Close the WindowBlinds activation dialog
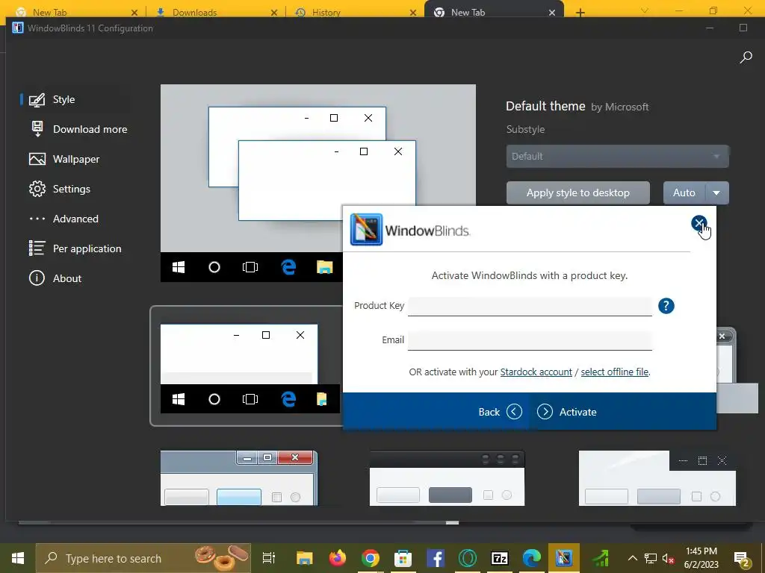 coord(699,223)
